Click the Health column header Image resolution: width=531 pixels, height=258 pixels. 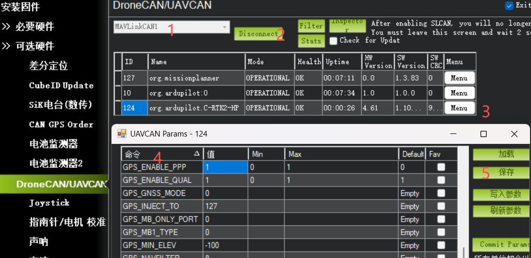[308, 62]
